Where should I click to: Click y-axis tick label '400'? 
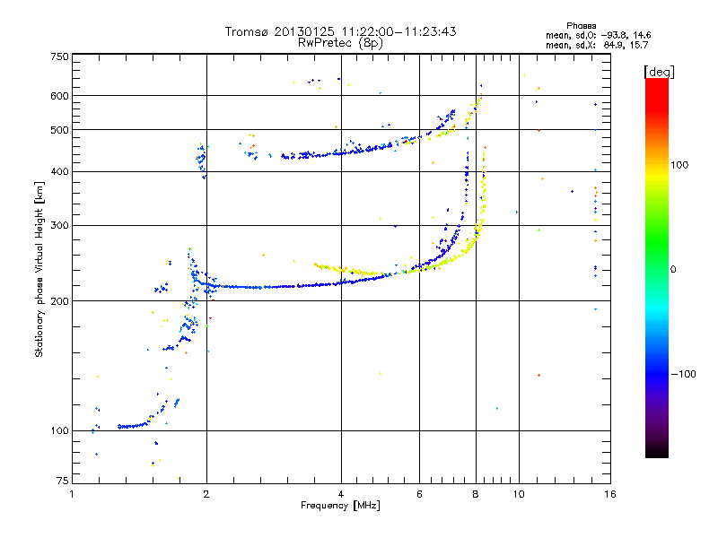pyautogui.click(x=60, y=172)
